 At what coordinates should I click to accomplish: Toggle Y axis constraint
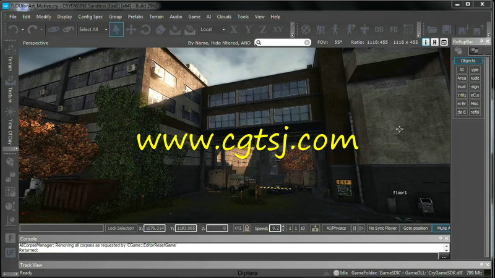click(249, 30)
